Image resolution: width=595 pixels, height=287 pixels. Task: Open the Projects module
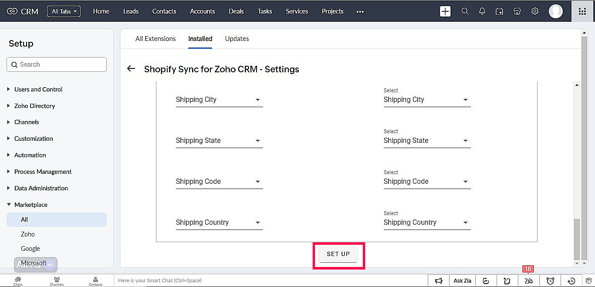(333, 11)
